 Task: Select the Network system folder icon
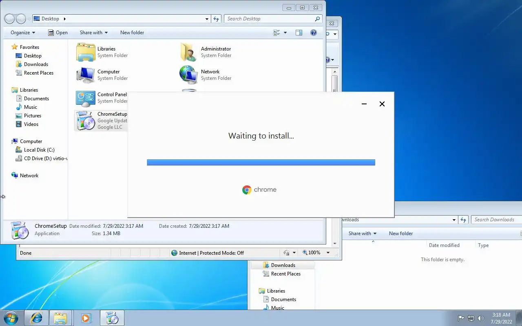coord(189,75)
